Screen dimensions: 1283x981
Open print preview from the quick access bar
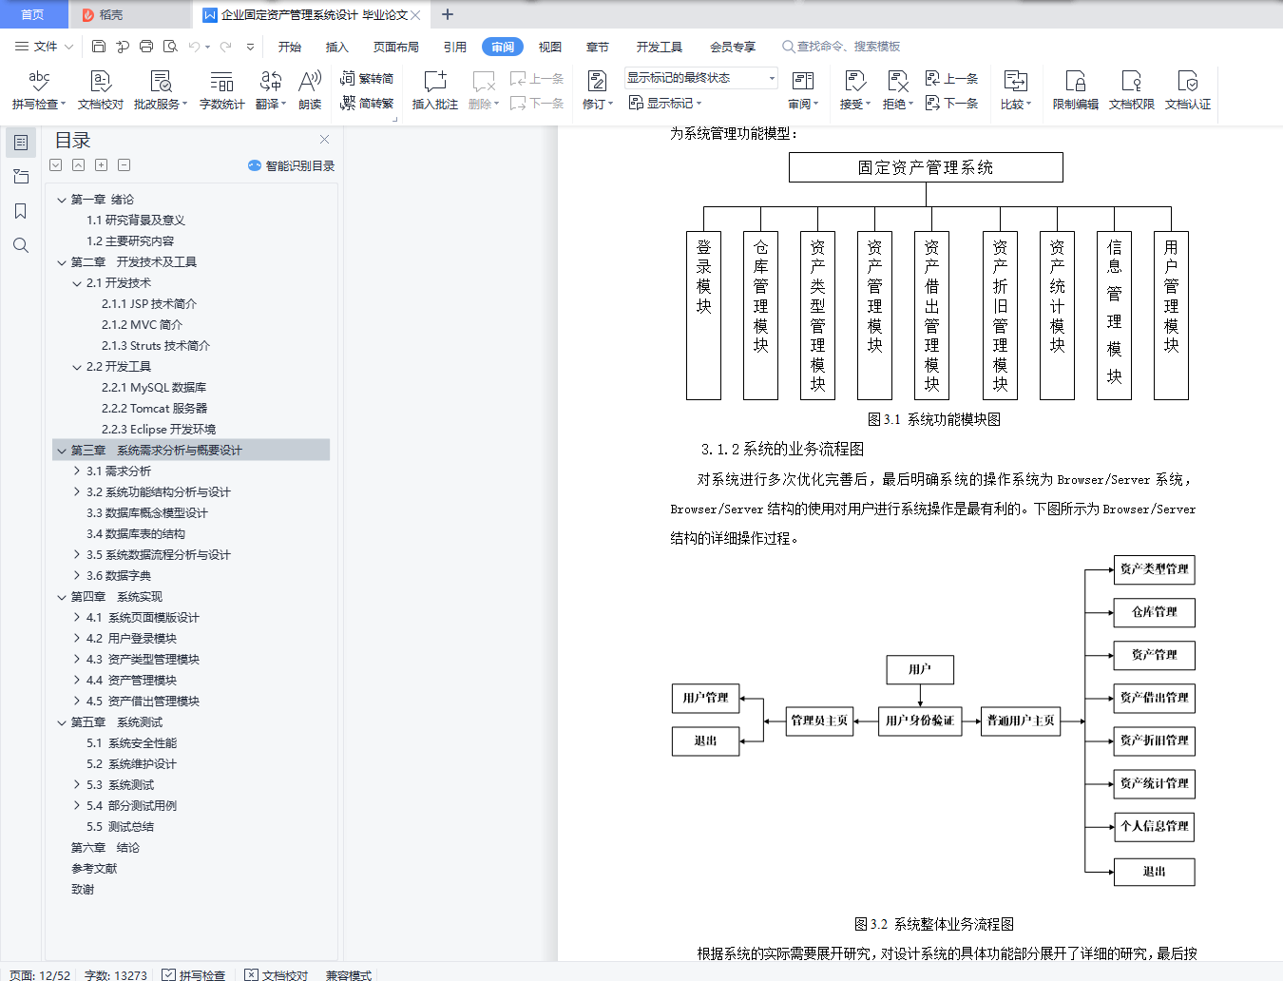pyautogui.click(x=170, y=47)
